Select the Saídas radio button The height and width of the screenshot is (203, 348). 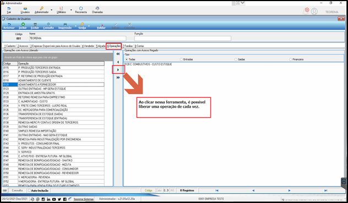point(236,59)
